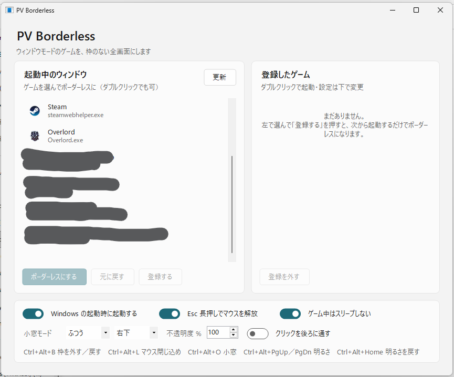Screen dimensions: 454x377
Task: Click the 登録する button
Action: pos(161,277)
